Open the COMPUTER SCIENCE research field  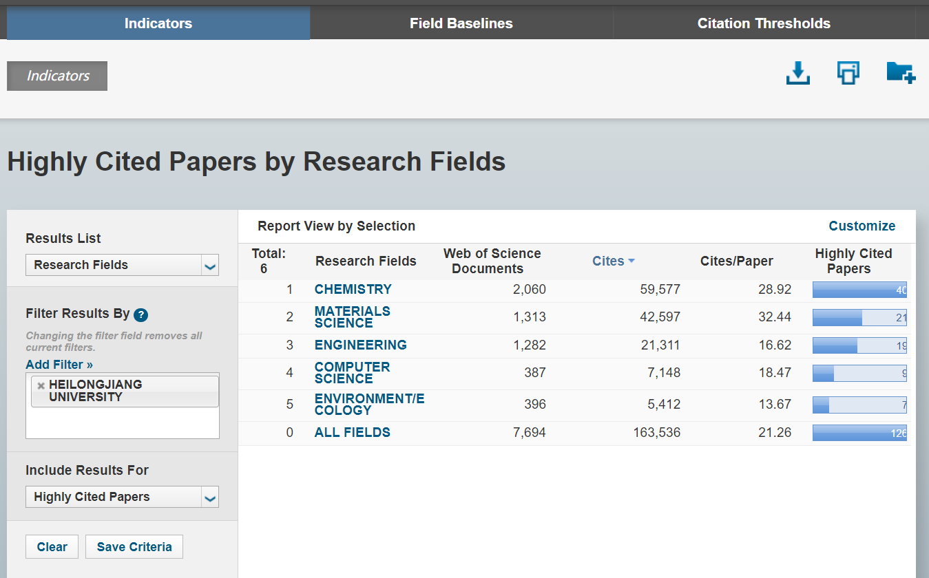point(353,373)
